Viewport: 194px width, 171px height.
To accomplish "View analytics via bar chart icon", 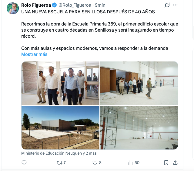I will pos(130,162).
